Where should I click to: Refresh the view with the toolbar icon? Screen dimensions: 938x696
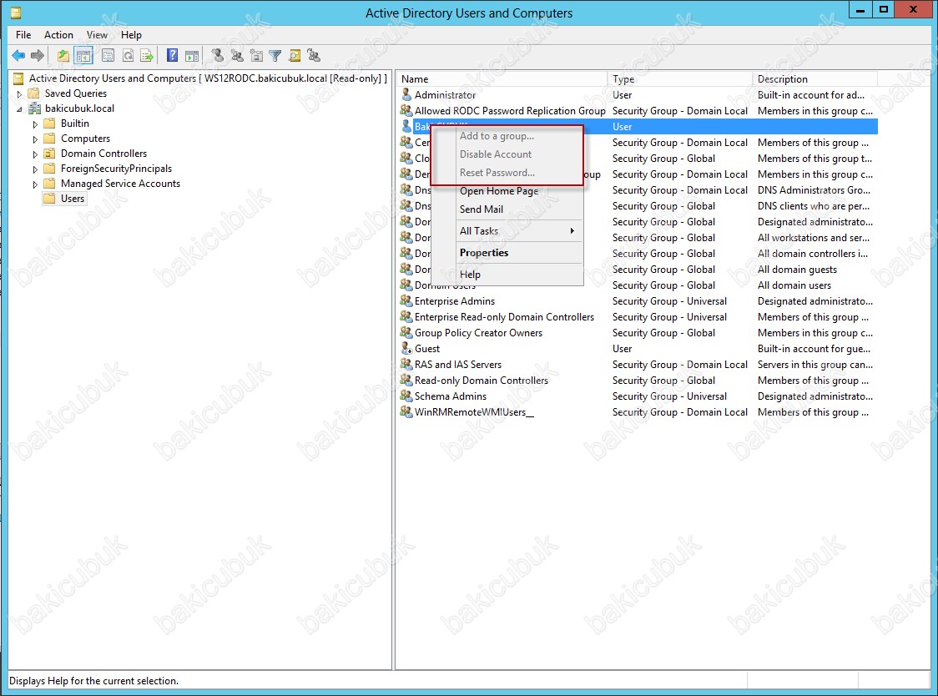point(128,56)
